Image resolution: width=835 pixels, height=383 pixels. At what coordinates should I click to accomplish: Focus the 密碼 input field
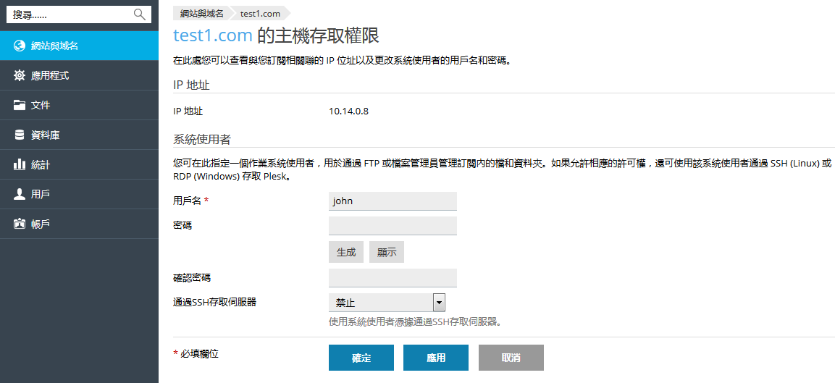coord(393,226)
